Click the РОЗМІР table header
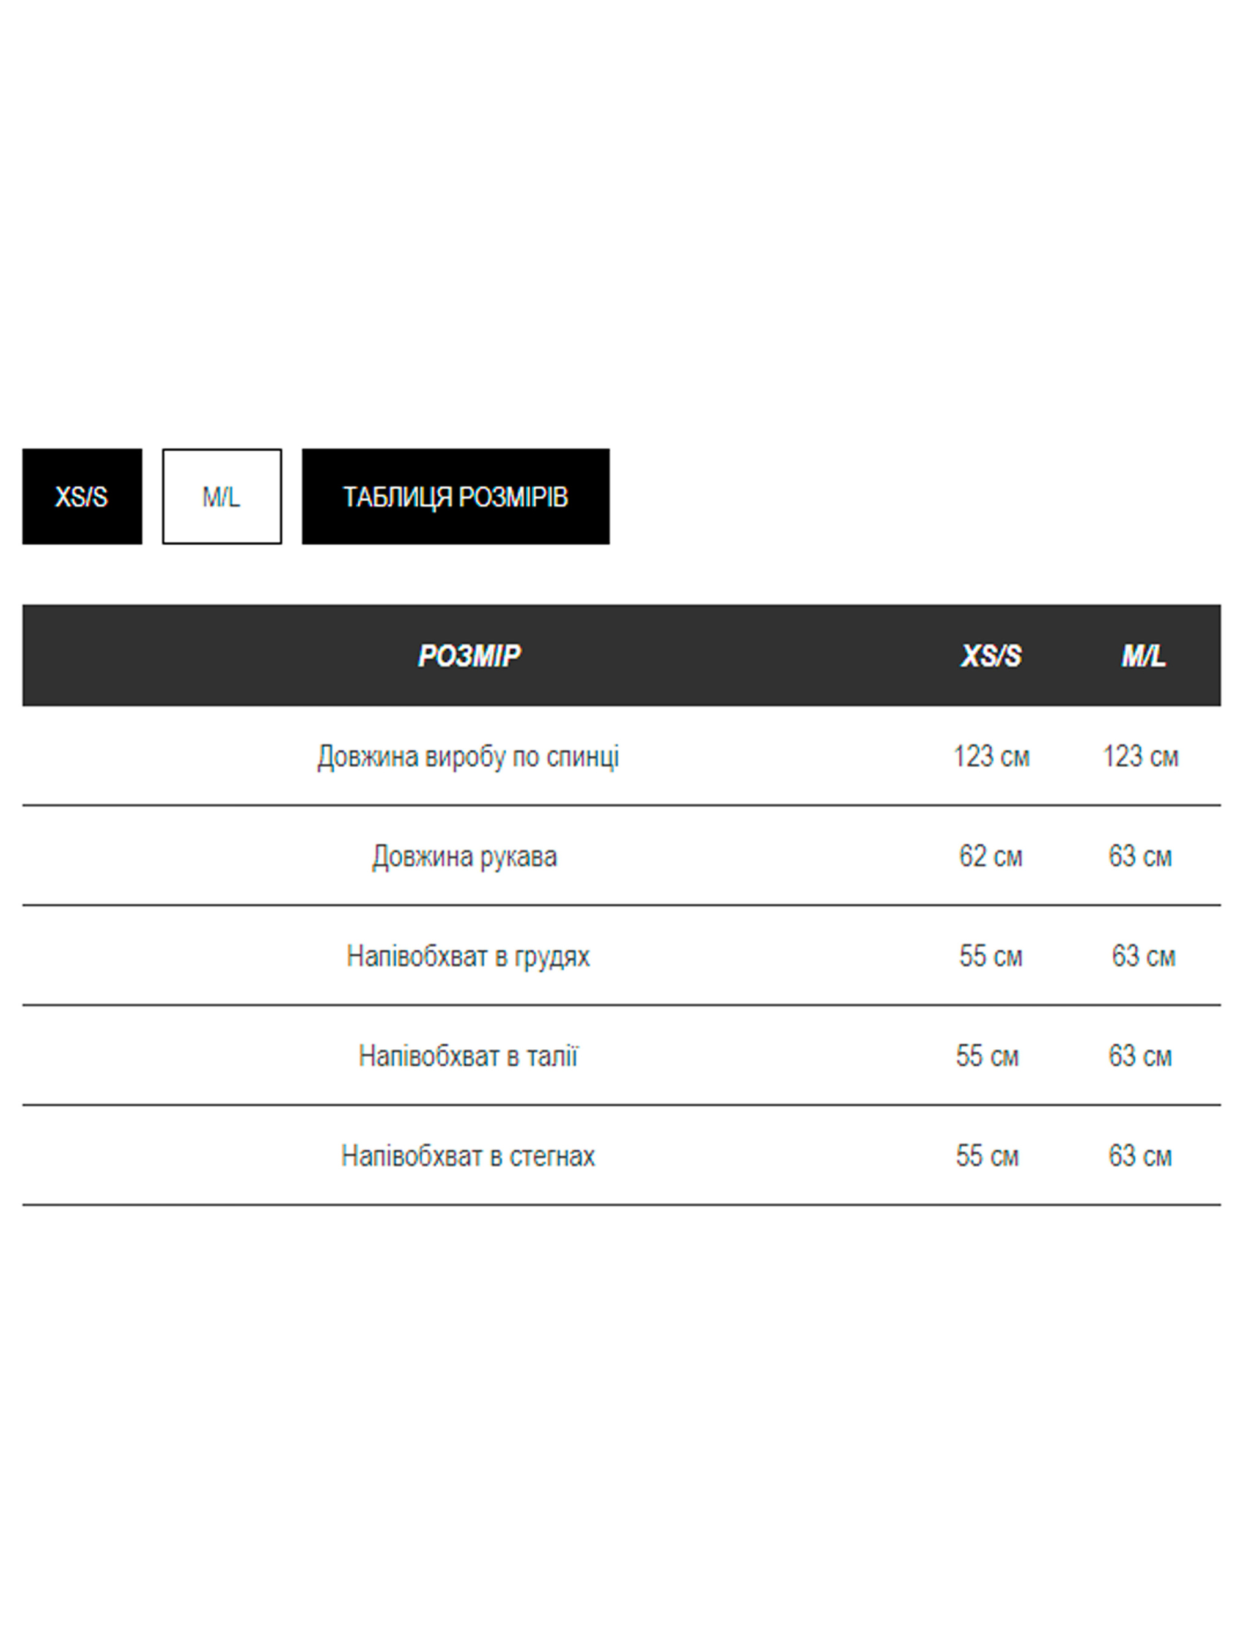 [x=469, y=656]
